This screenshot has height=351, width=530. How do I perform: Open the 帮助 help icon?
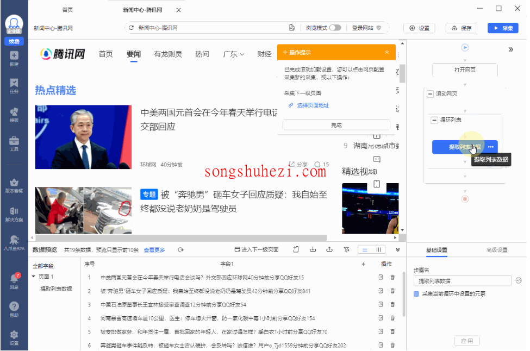[x=14, y=310]
